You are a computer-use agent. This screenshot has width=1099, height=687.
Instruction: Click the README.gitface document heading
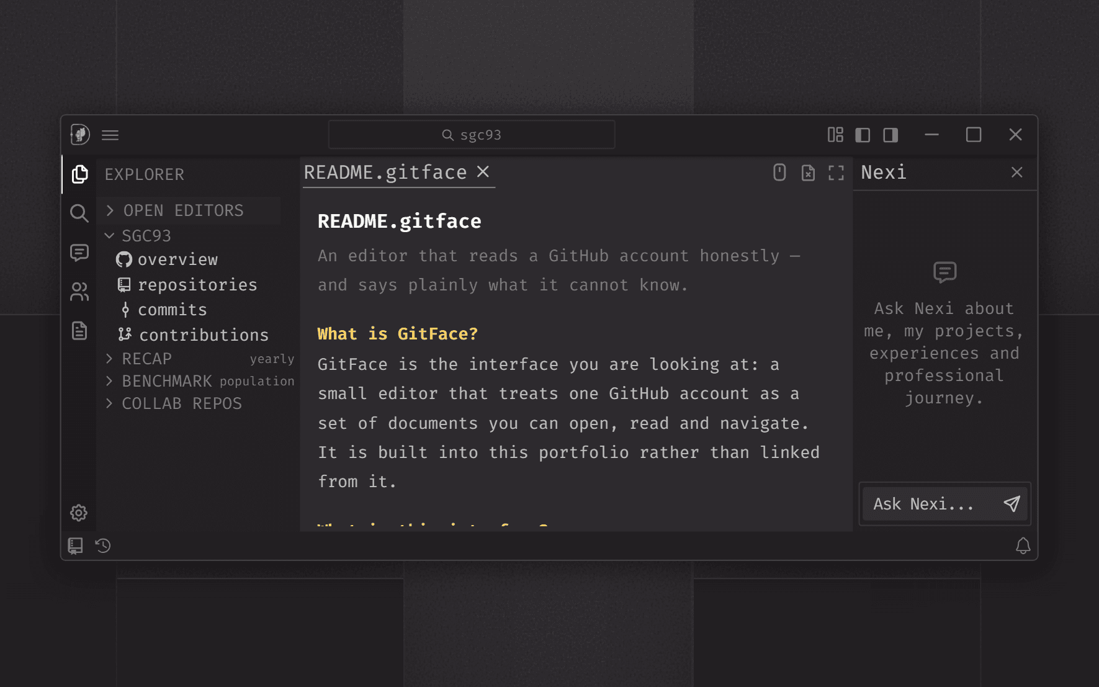(x=400, y=222)
